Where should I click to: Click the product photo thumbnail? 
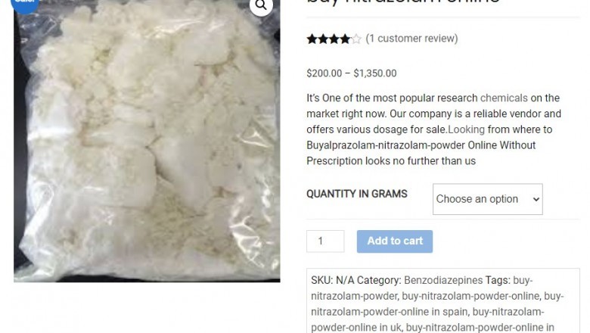[147, 141]
